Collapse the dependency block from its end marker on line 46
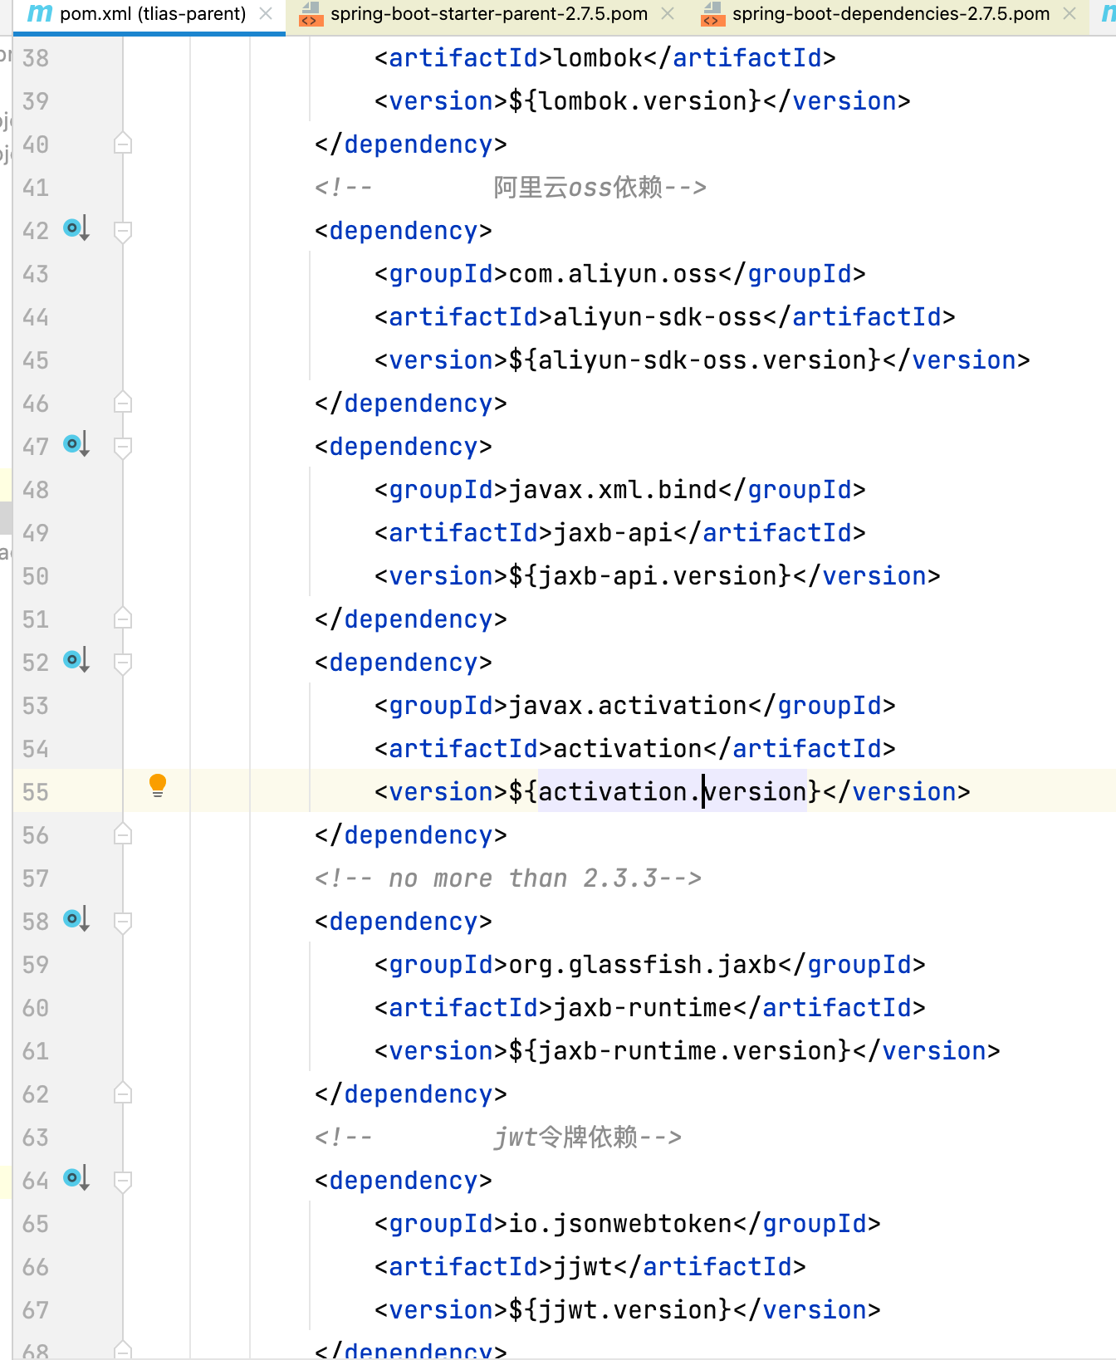This screenshot has width=1116, height=1360. [x=123, y=403]
